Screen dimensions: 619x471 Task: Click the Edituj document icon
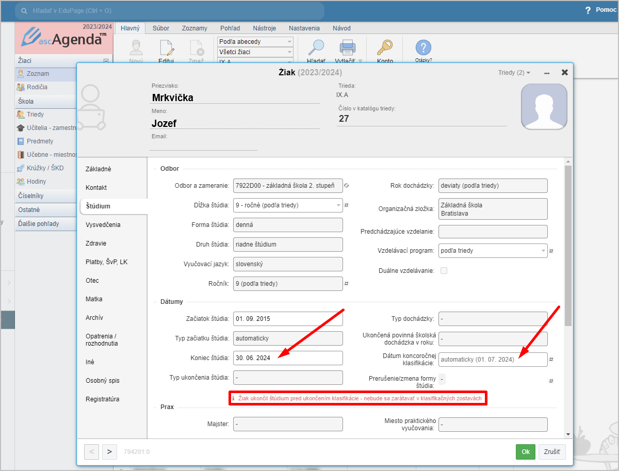coord(166,48)
